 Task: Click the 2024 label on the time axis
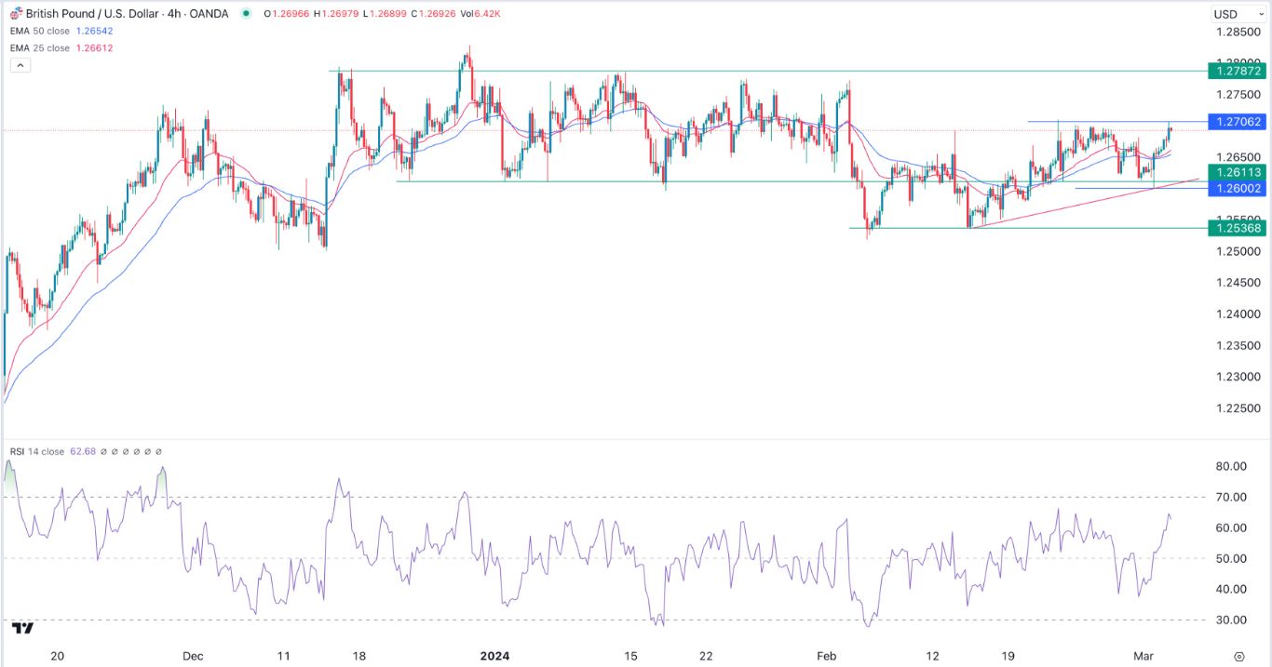click(494, 656)
